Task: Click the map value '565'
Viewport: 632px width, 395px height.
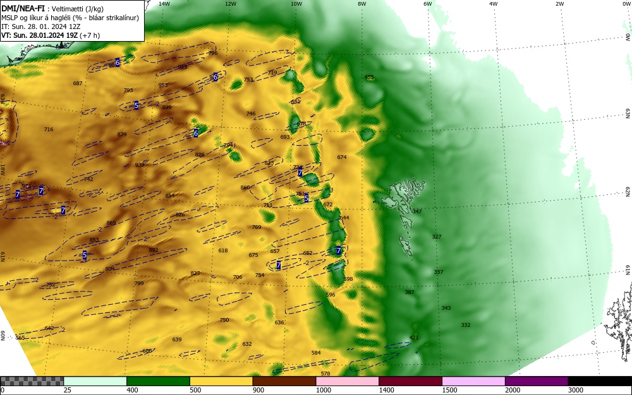Action: [20, 337]
